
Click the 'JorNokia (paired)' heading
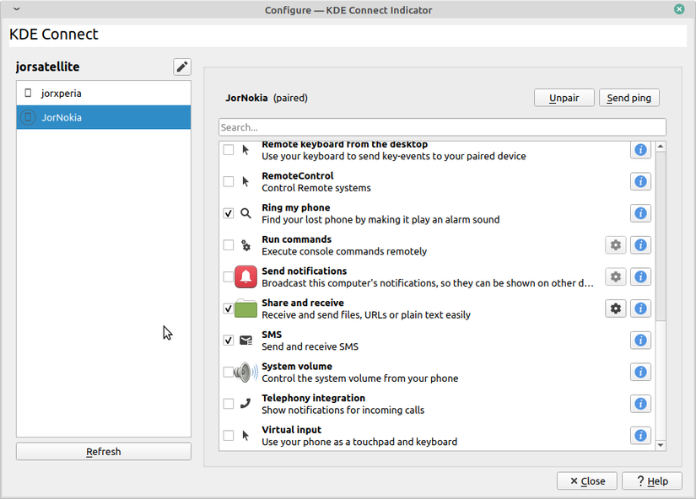[x=267, y=98]
